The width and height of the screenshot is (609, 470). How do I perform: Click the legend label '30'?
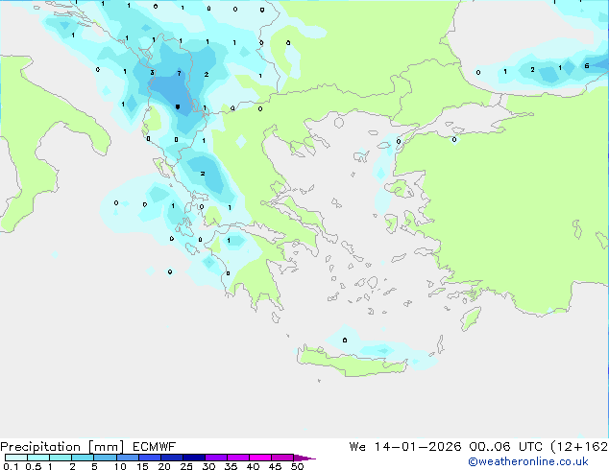pos(208,466)
